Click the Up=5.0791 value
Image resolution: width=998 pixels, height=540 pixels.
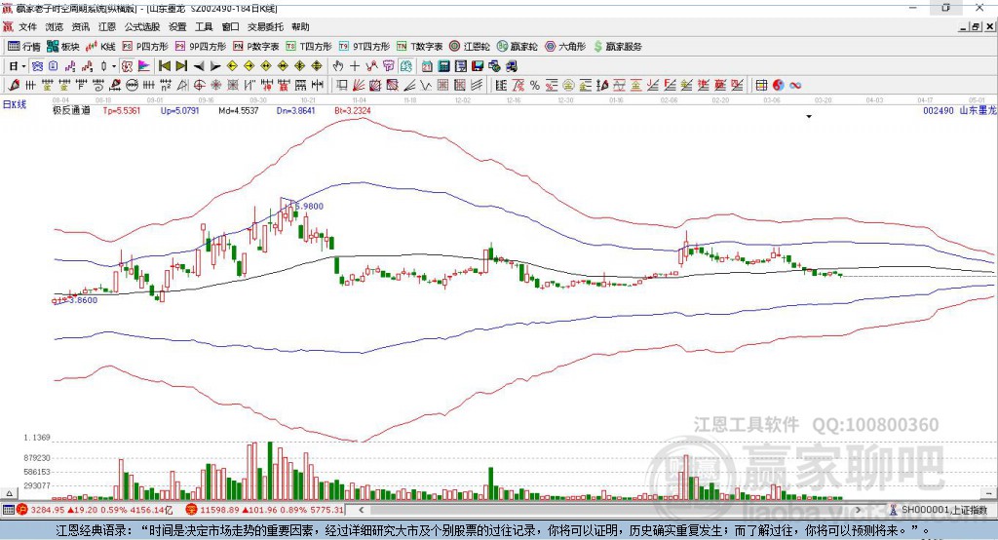180,110
